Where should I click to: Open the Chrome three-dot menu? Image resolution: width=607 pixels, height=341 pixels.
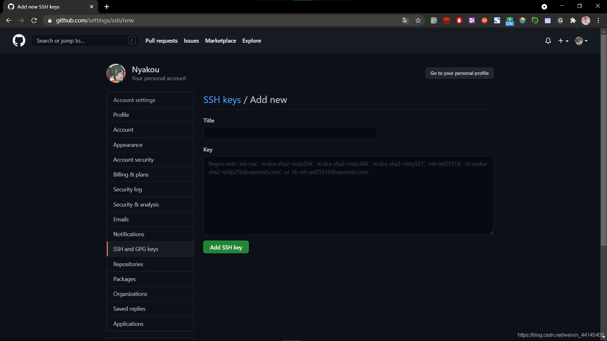coord(598,21)
